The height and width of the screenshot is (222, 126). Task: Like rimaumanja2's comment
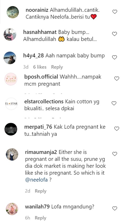click(x=115, y=154)
